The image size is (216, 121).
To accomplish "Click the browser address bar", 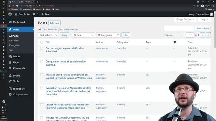I will pos(107,6).
